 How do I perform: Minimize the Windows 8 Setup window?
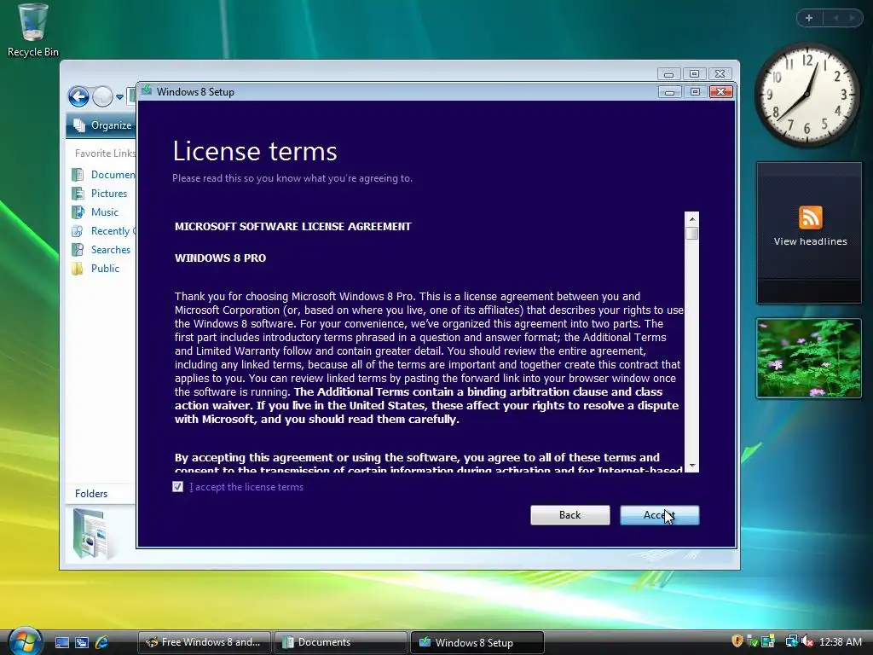click(669, 92)
